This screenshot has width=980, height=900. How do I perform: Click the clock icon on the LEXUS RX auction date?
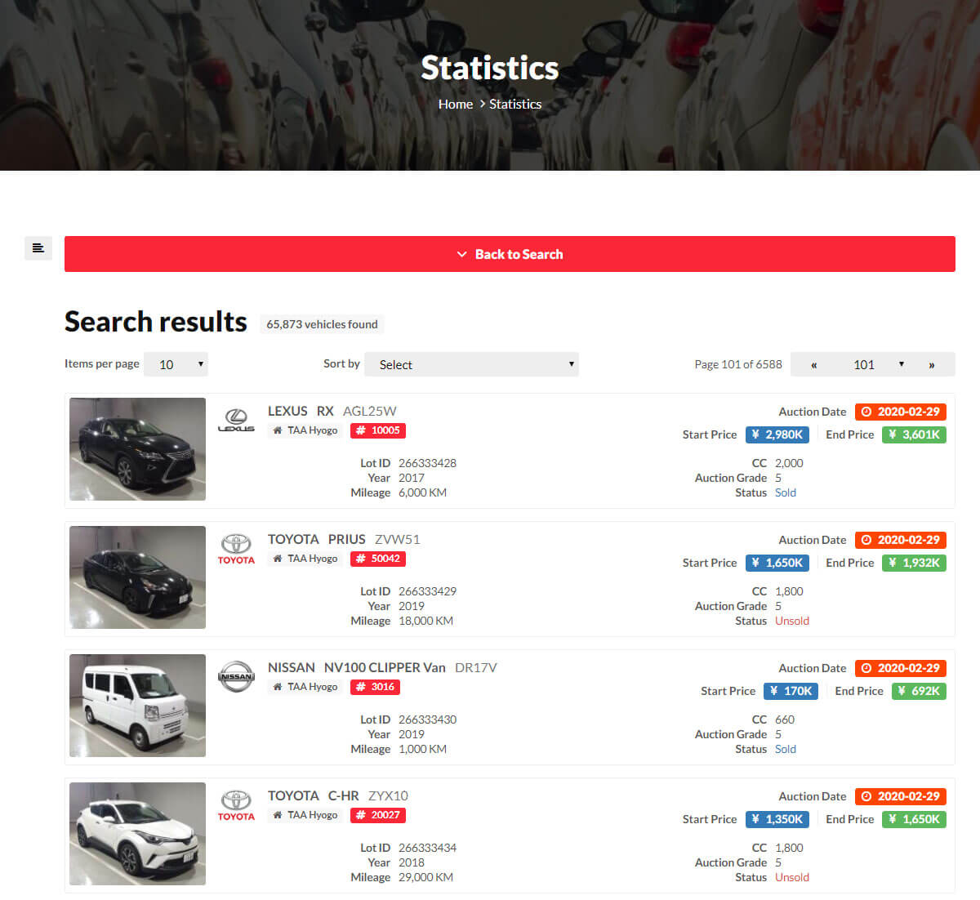(865, 412)
